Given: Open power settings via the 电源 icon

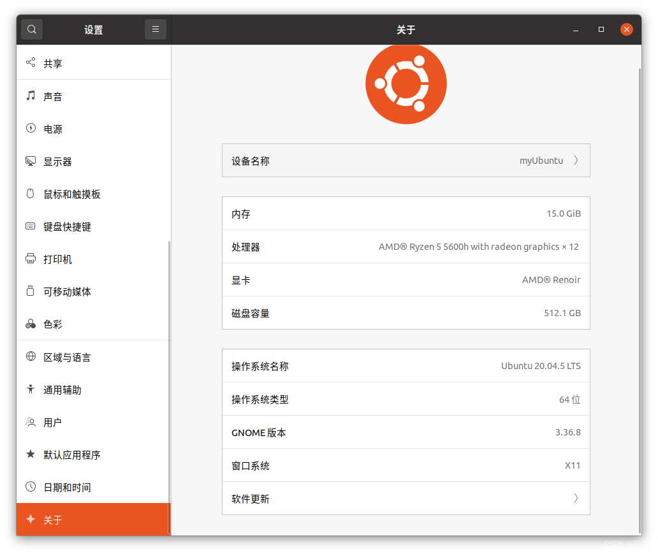Looking at the screenshot, I should click(30, 129).
